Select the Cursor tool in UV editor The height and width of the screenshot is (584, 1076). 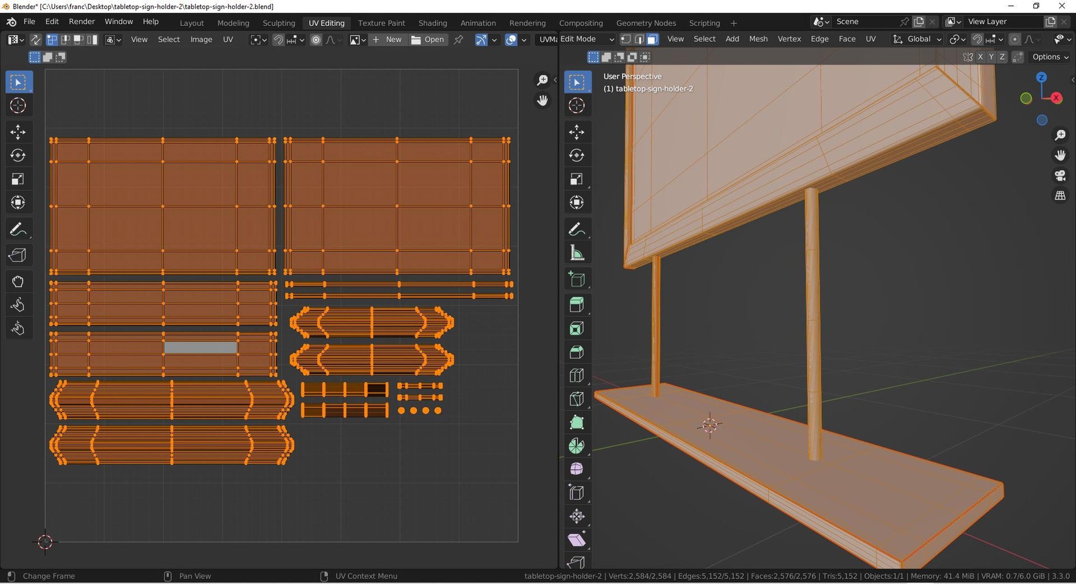pos(18,105)
